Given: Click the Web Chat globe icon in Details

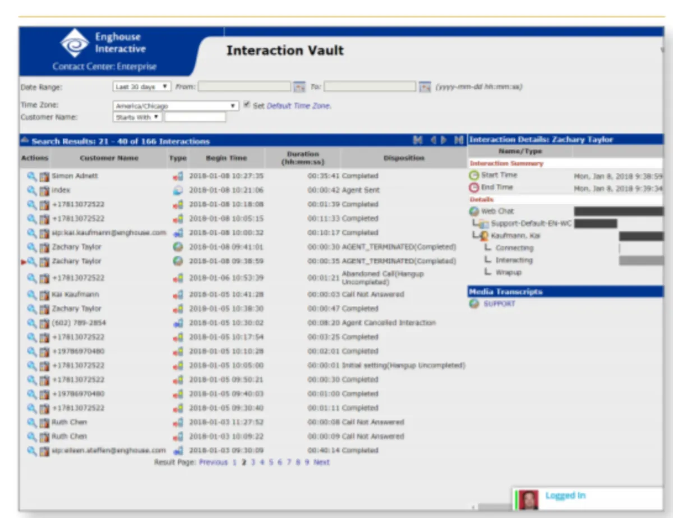Looking at the screenshot, I should [x=474, y=212].
